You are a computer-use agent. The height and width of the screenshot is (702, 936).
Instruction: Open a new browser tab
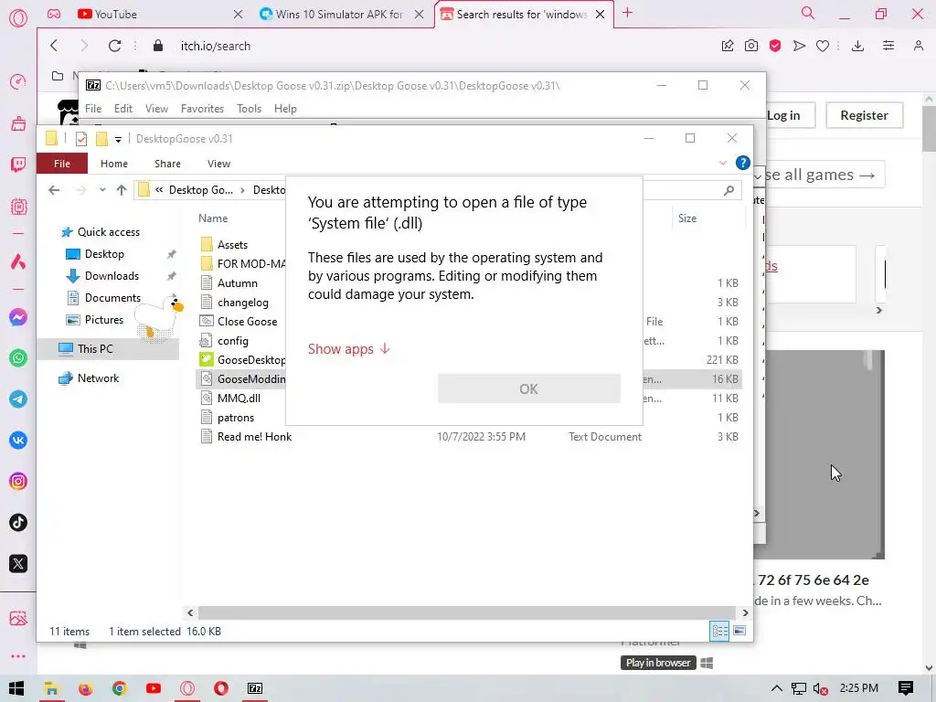tap(627, 13)
